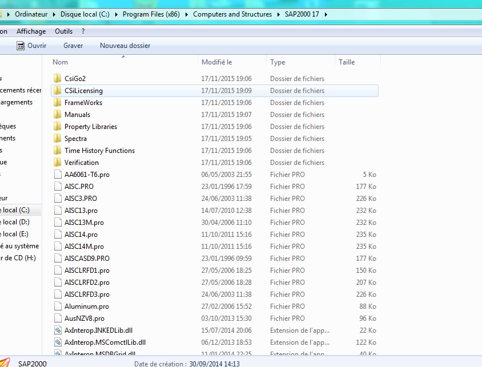
Task: Select local (C:) drive in navigation pane
Action: coord(15,210)
